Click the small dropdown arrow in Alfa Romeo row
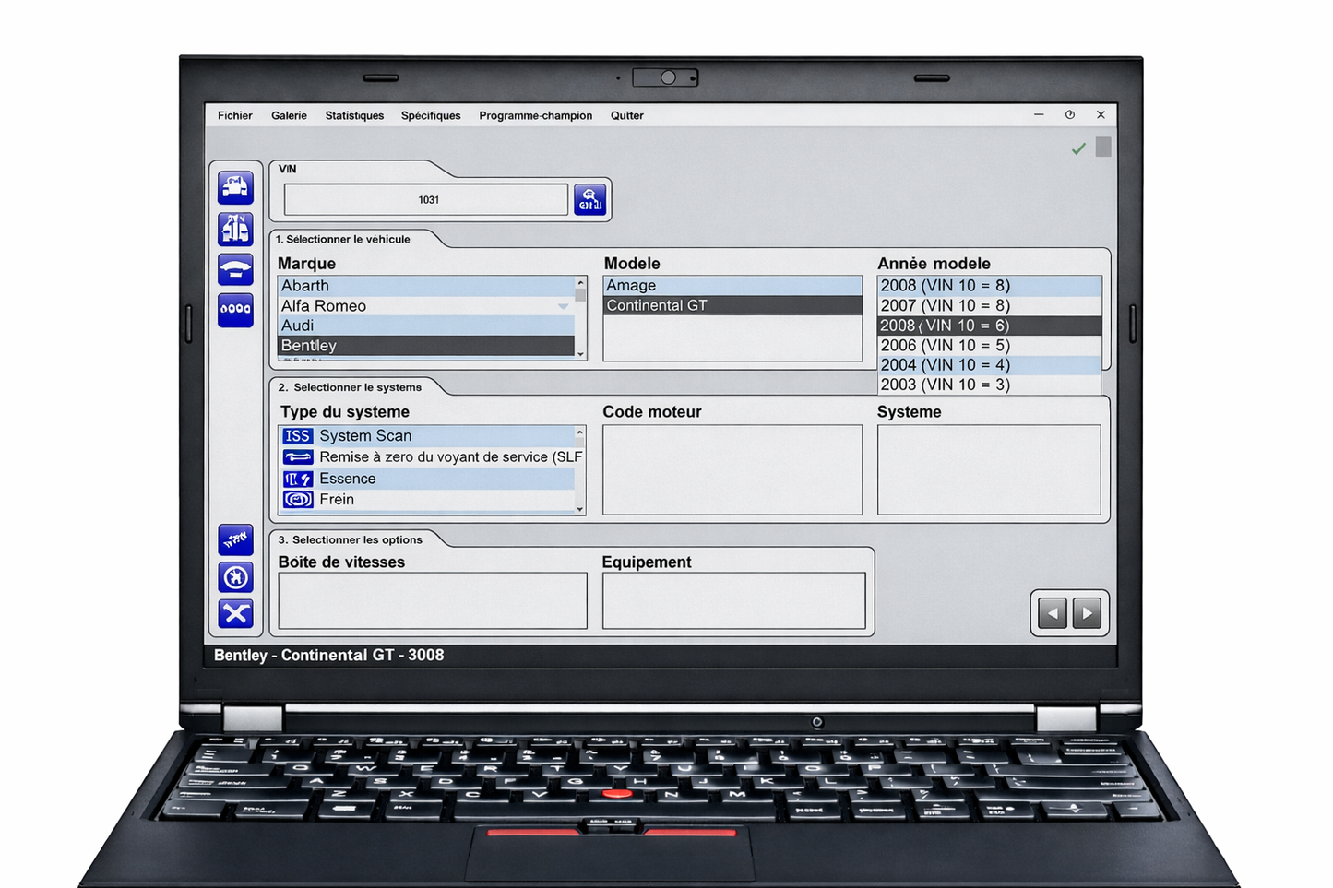Viewport: 1333px width, 888px height. pyautogui.click(x=563, y=306)
